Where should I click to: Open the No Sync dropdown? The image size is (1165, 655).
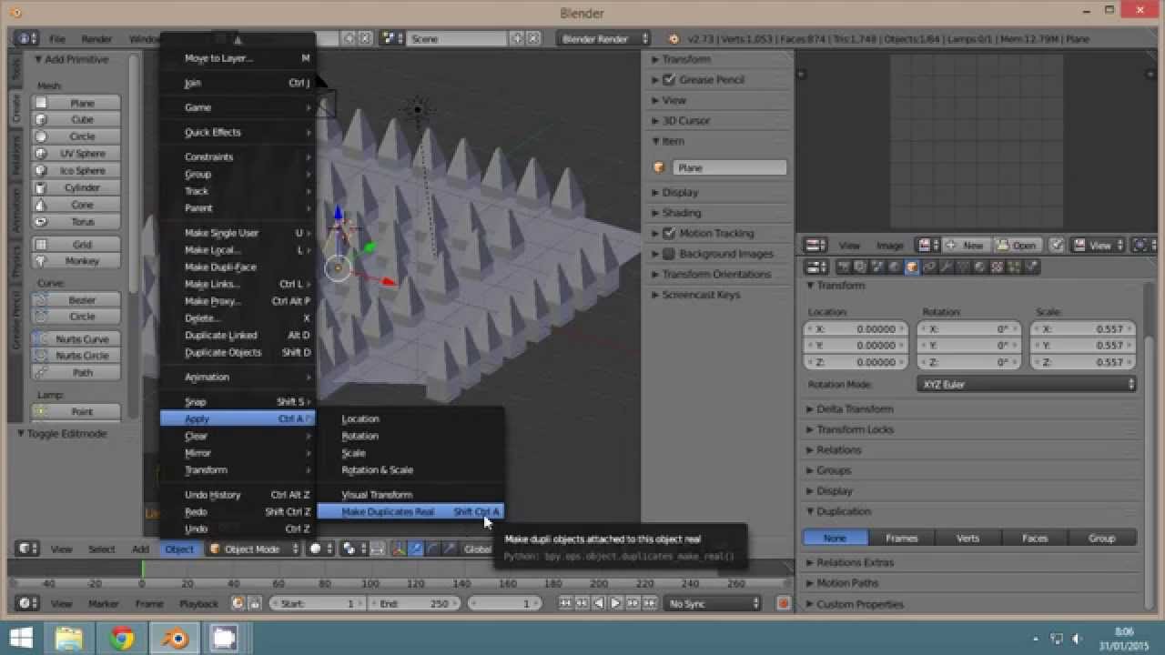pos(714,603)
